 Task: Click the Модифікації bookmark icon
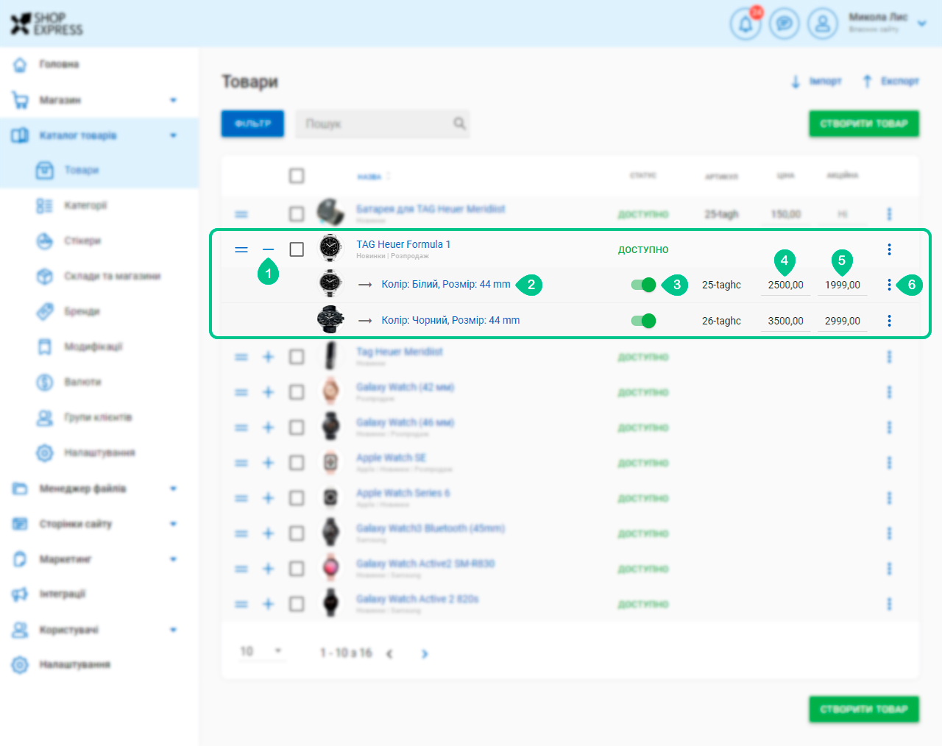pos(45,347)
